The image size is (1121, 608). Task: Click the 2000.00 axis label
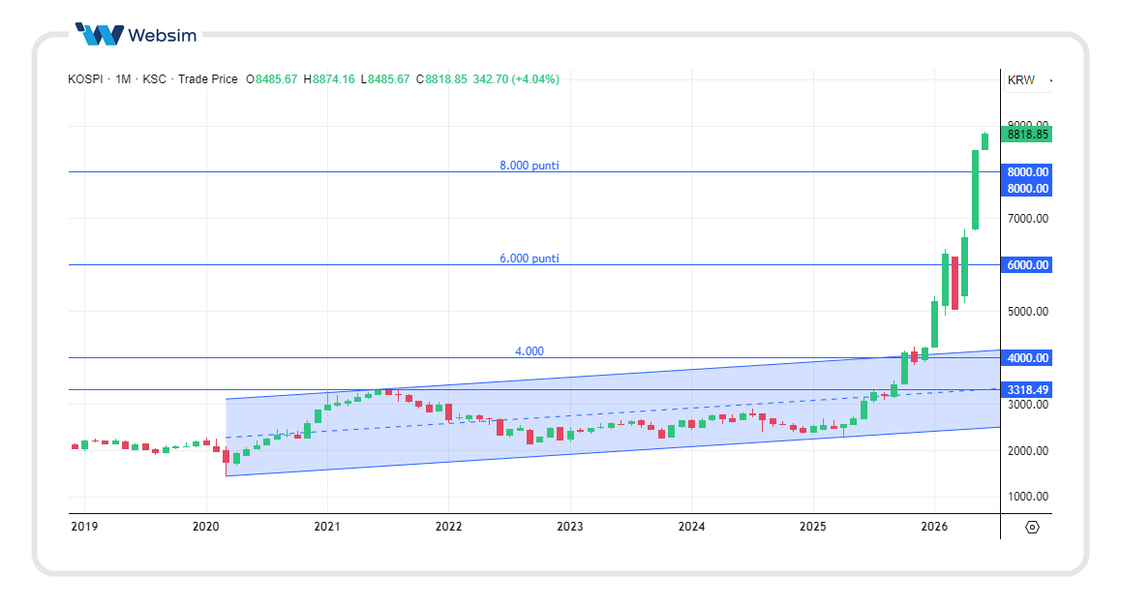[1028, 450]
